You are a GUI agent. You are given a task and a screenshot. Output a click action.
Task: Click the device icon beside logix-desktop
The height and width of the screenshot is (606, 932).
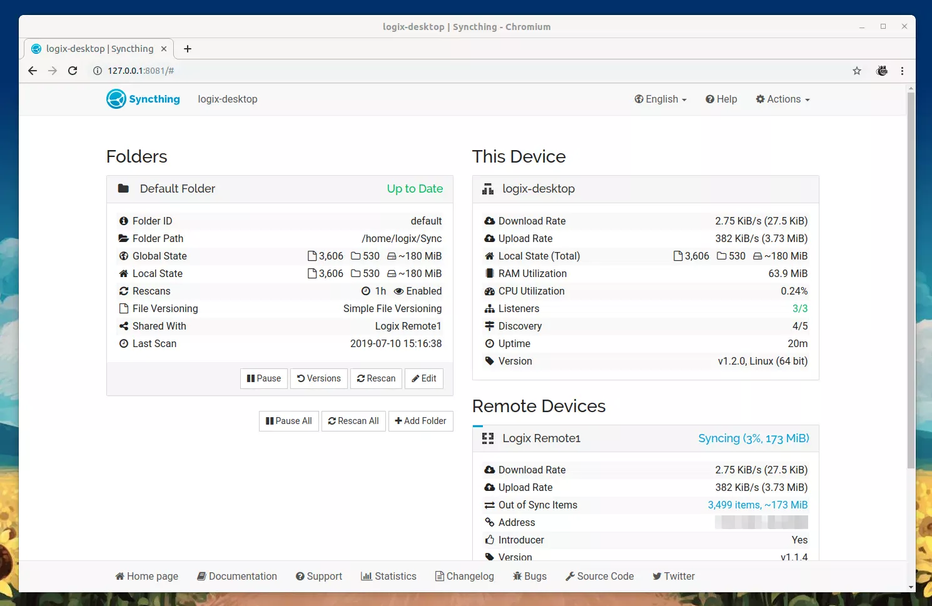(488, 188)
